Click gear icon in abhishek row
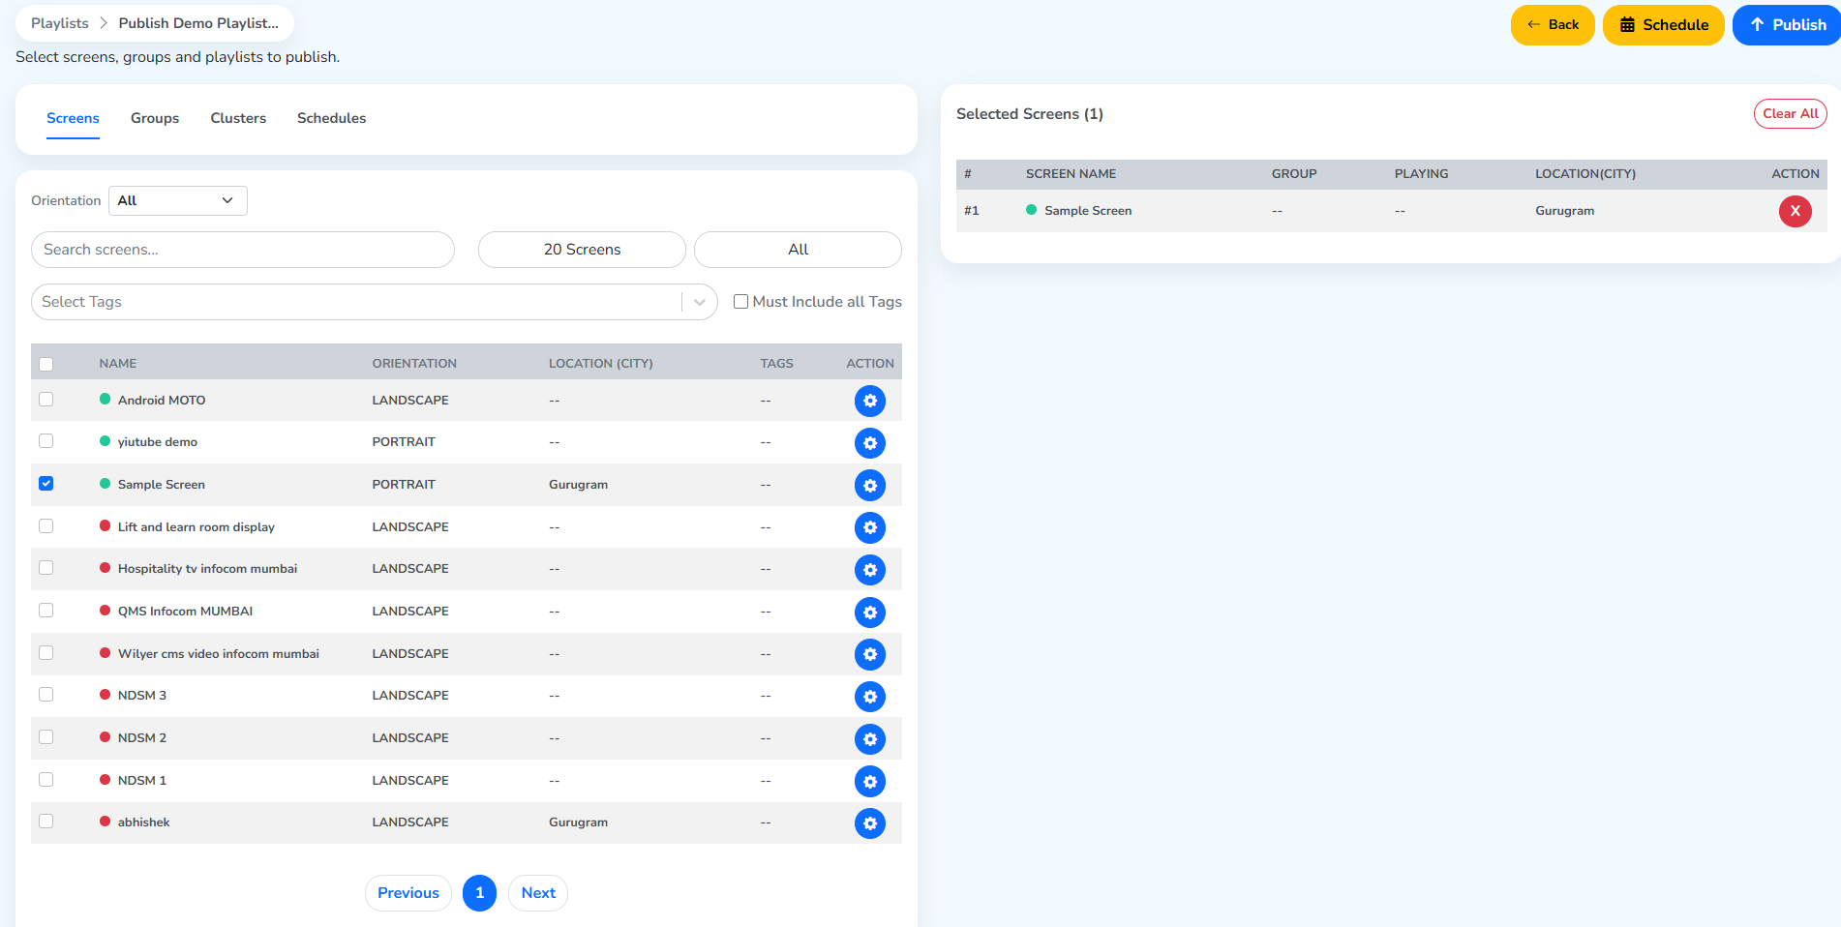Image resolution: width=1841 pixels, height=927 pixels. point(869,823)
